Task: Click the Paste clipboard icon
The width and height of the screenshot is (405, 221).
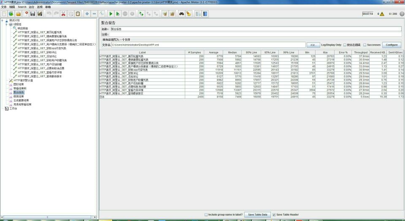Action: pyautogui.click(x=78, y=14)
